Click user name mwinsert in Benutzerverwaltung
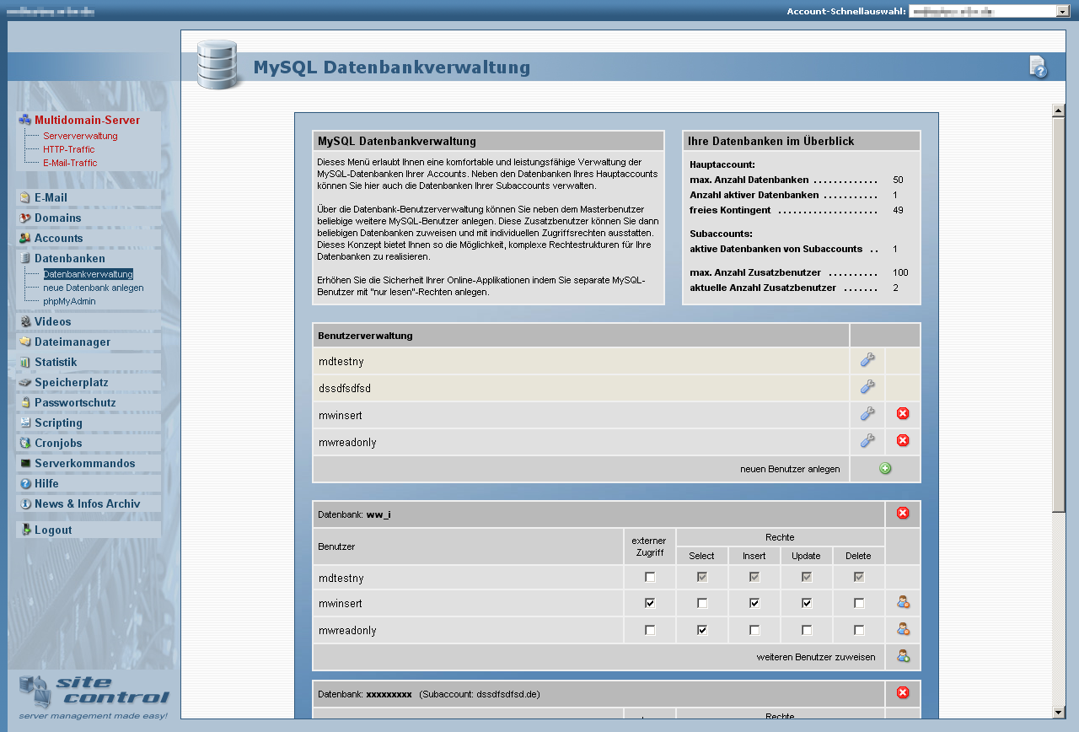Screen dimensions: 1079x732 coord(340,415)
